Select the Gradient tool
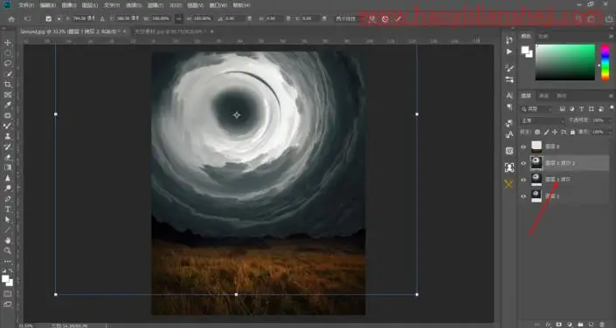This screenshot has width=616, height=328. coord(8,167)
